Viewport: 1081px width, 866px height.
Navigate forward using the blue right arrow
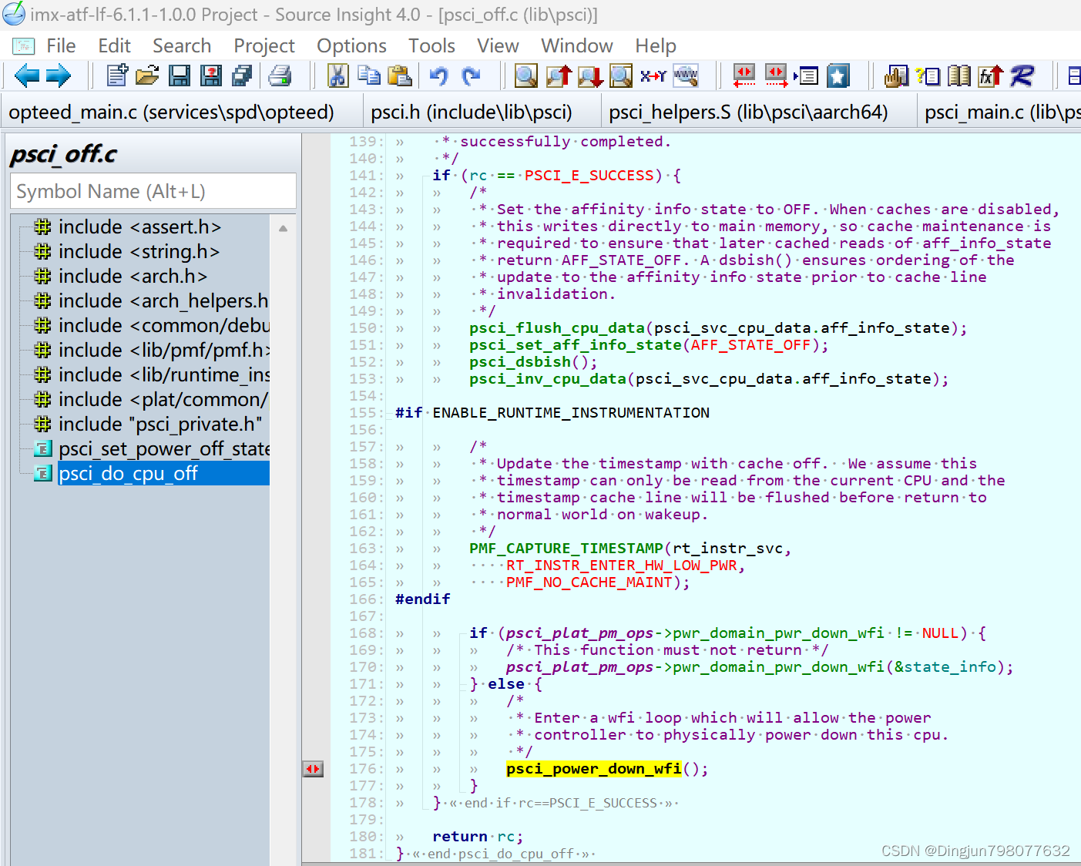click(59, 76)
